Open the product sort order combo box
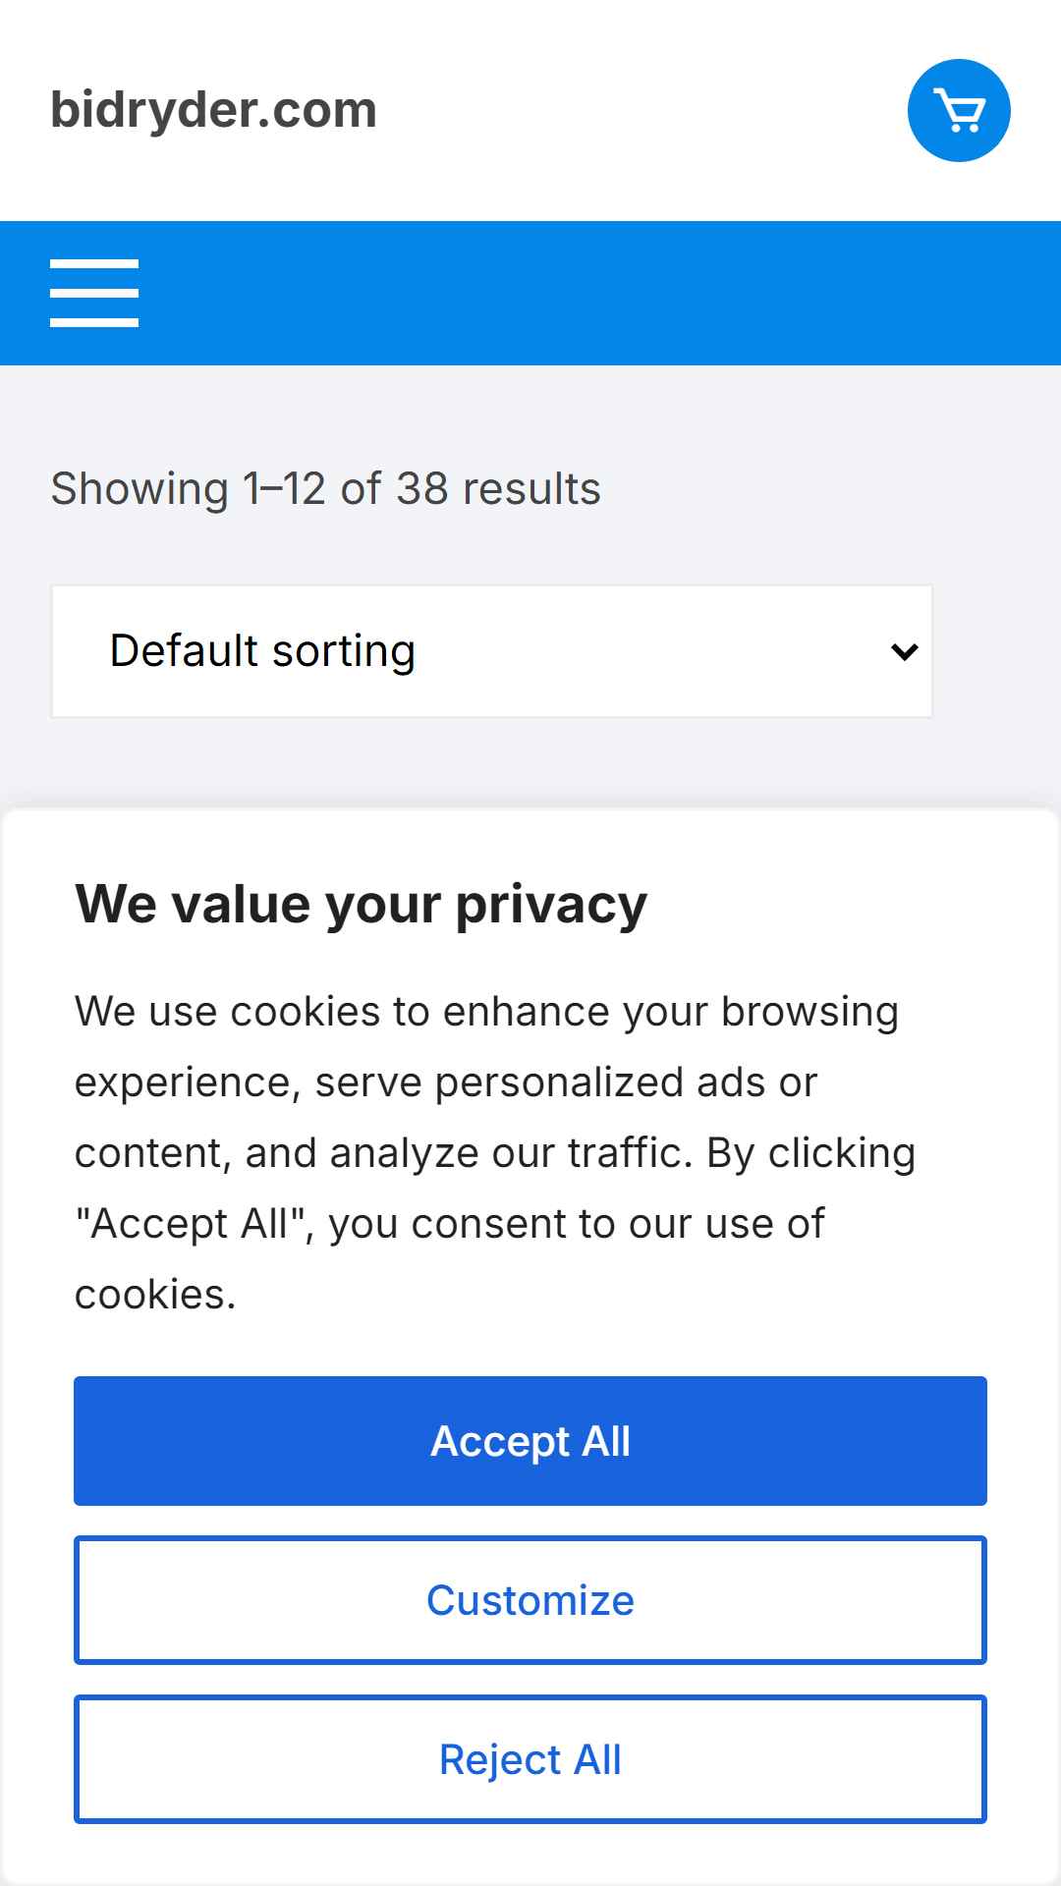Screen dimensions: 1061x1886 click(491, 651)
